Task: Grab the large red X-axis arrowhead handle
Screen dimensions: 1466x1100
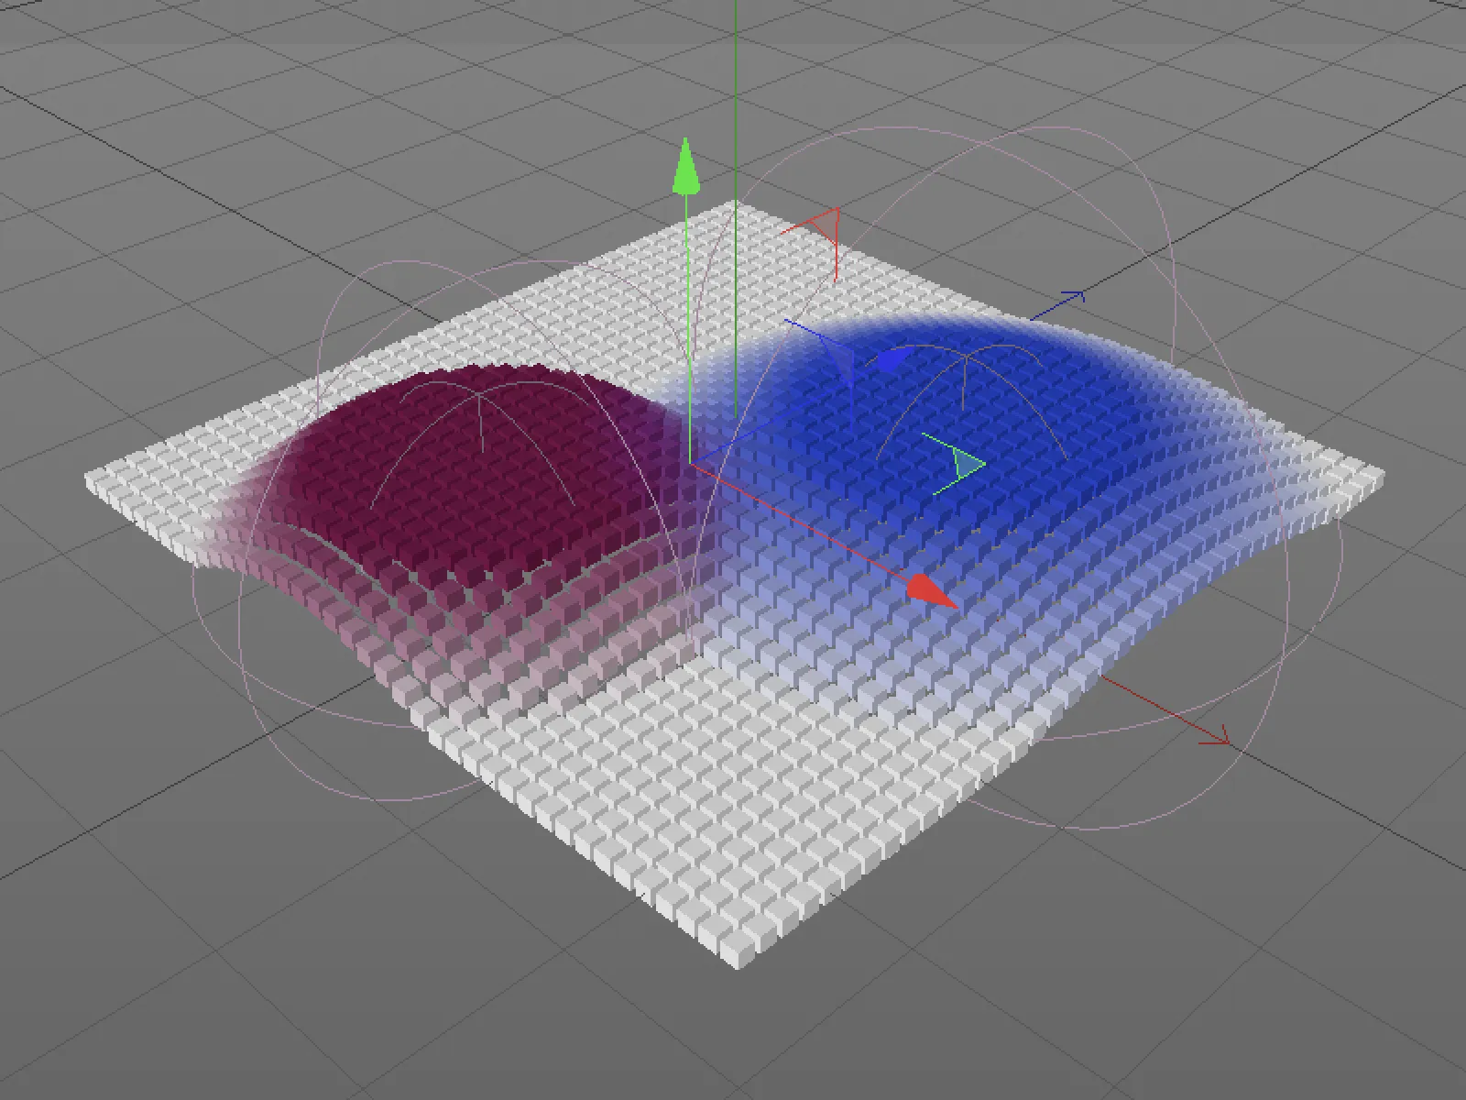Action: point(931,591)
